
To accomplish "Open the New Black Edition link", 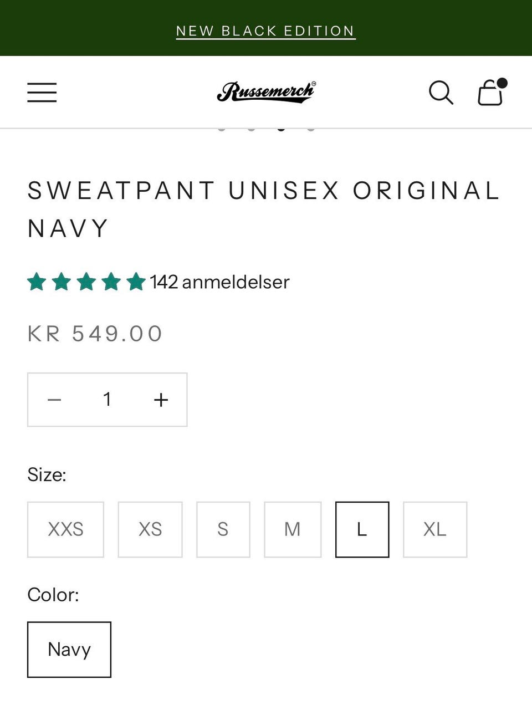I will pyautogui.click(x=266, y=31).
